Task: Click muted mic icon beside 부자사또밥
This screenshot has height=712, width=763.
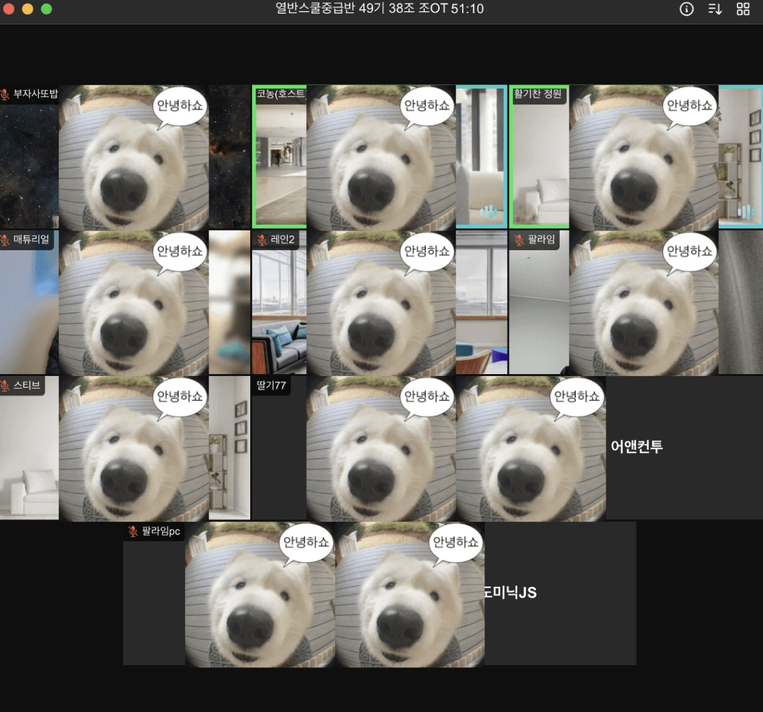Action: (x=5, y=94)
